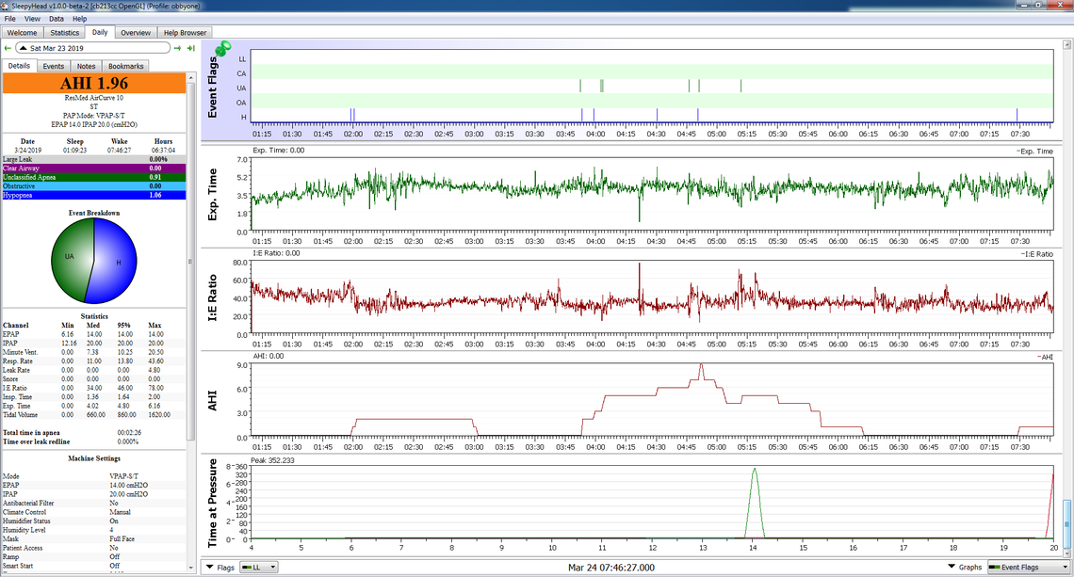
Task: Click the light blue Obstructive row
Action: [x=94, y=186]
